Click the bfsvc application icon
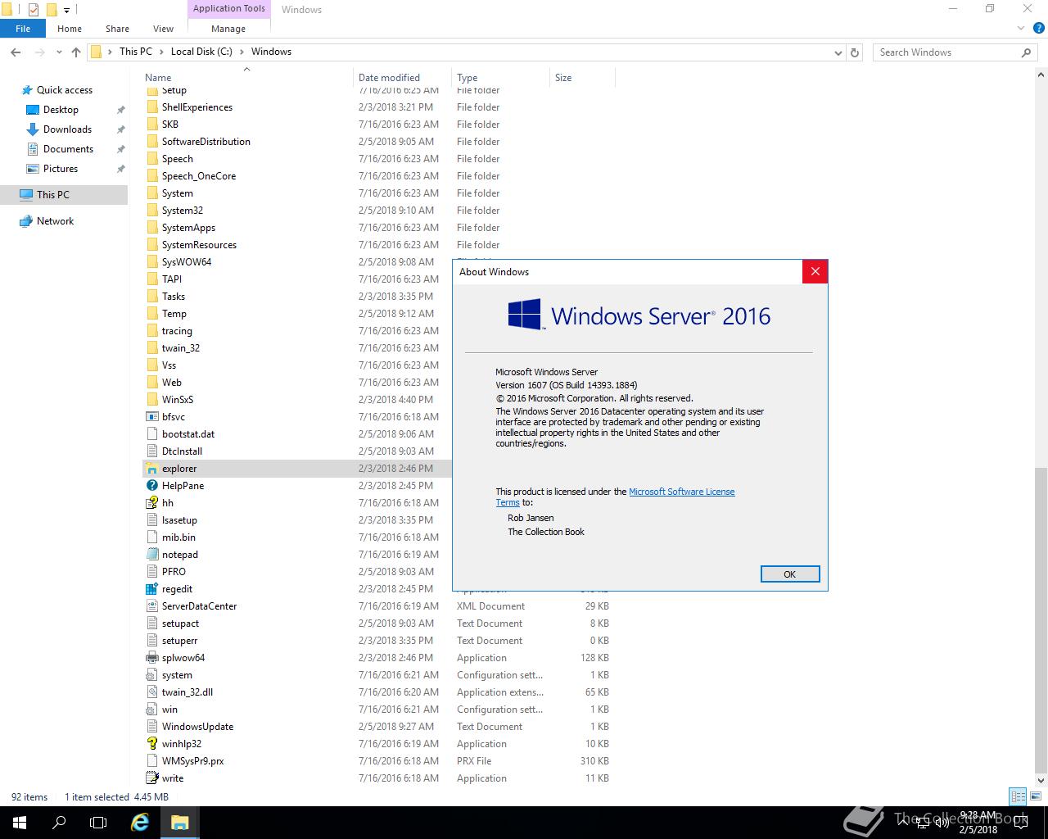Screen dimensions: 1048x839 (151, 417)
